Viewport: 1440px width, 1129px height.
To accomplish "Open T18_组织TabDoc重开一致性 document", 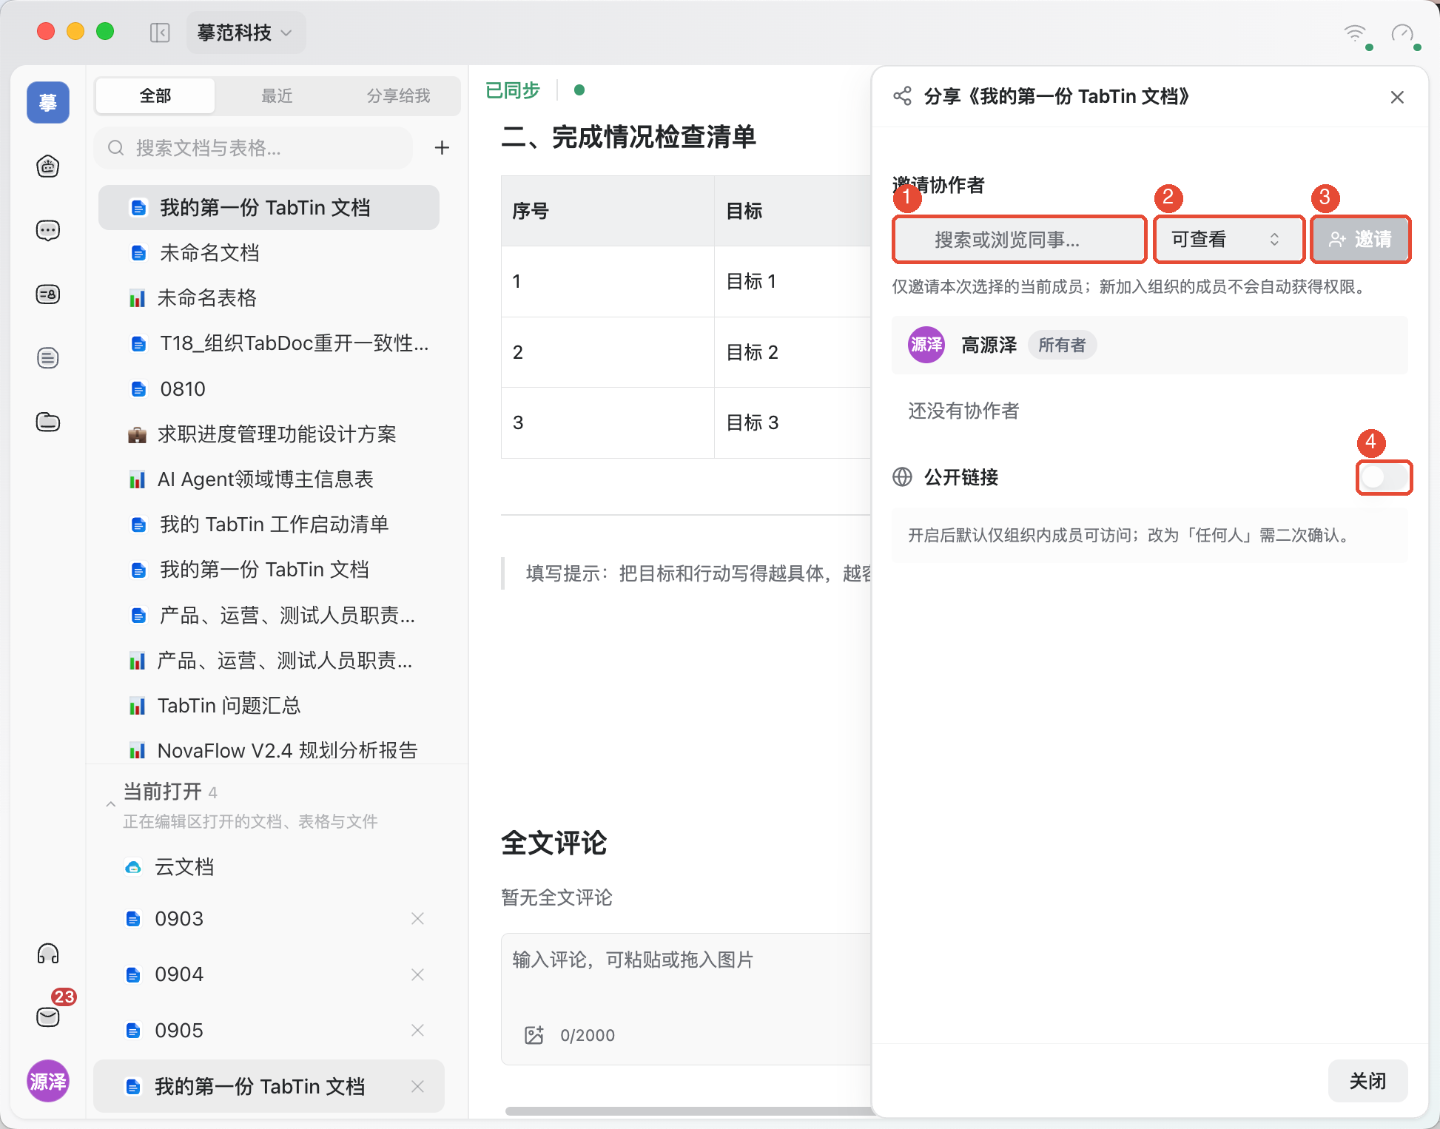I will tap(269, 343).
